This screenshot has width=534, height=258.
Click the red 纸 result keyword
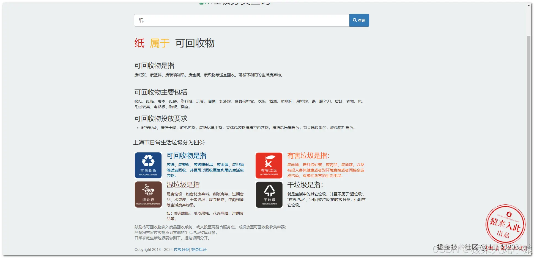[x=139, y=43]
